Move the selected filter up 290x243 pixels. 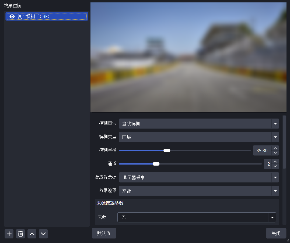[x=32, y=234]
